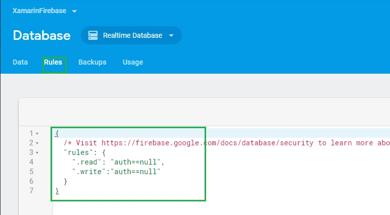
Task: Click line number 6 in the gutter
Action: [x=31, y=181]
